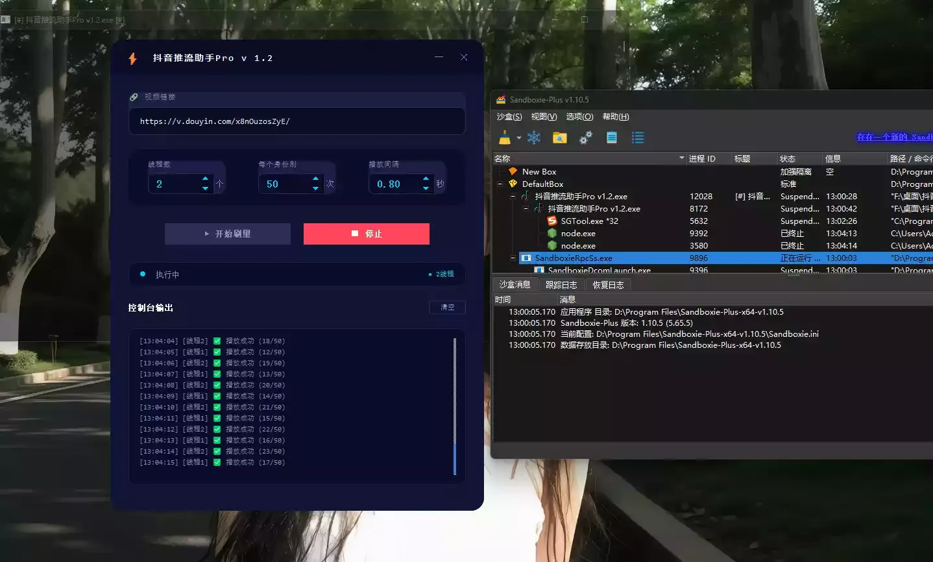
Task: Click the lightning bolt logo of 抖音推流助手Pro
Action: coord(133,58)
